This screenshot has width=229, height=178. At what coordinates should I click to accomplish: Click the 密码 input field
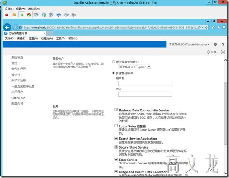[145, 94]
